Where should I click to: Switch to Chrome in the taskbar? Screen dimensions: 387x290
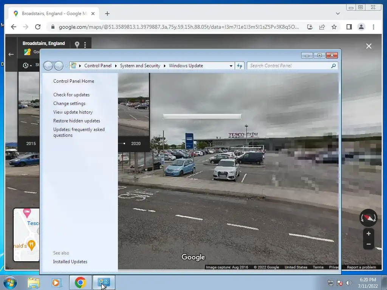tap(80, 282)
